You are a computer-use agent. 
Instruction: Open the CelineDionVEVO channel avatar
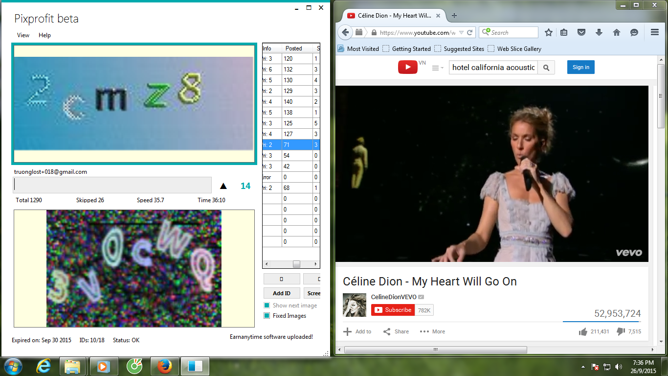tap(355, 305)
